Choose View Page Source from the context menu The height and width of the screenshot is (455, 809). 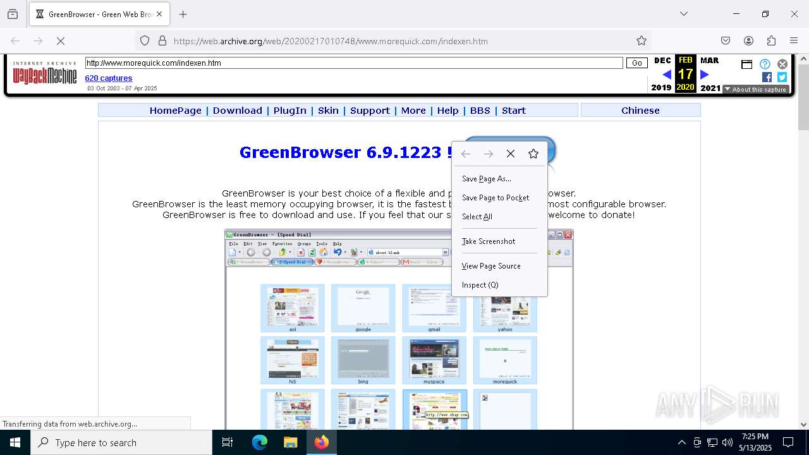point(499,266)
